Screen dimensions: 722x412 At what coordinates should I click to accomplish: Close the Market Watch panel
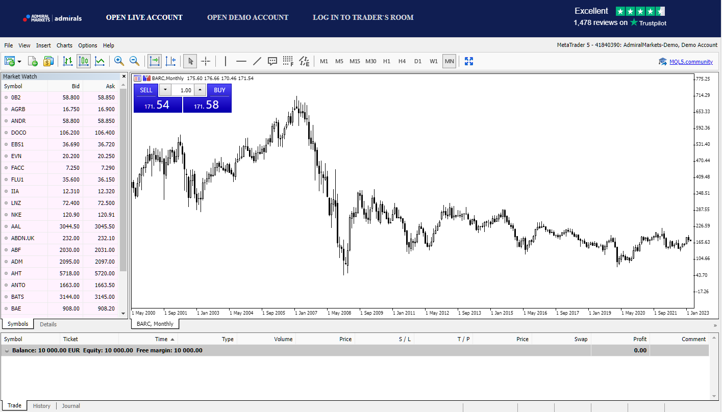(123, 76)
